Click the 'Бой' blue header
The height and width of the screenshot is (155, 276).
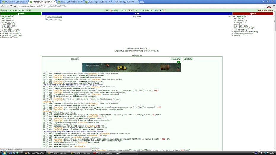pyautogui.click(x=137, y=14)
